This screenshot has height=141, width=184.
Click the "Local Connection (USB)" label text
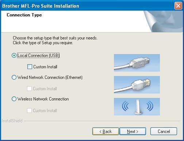38,56
